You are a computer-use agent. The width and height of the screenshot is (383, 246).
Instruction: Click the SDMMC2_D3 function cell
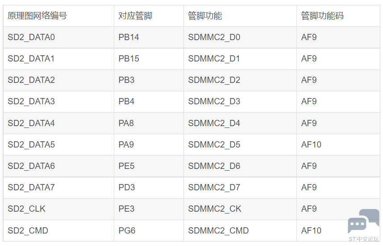(240, 102)
